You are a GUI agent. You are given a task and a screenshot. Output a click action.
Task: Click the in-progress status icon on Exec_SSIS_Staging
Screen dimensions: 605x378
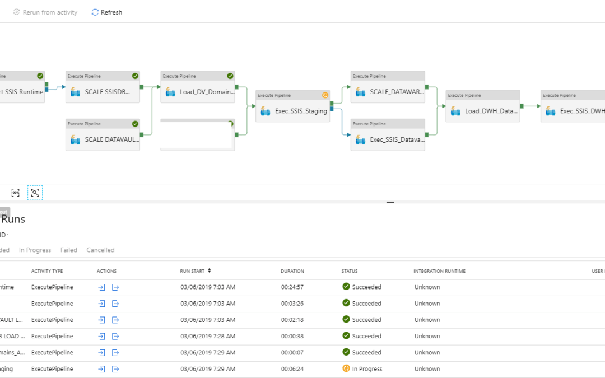coord(325,95)
